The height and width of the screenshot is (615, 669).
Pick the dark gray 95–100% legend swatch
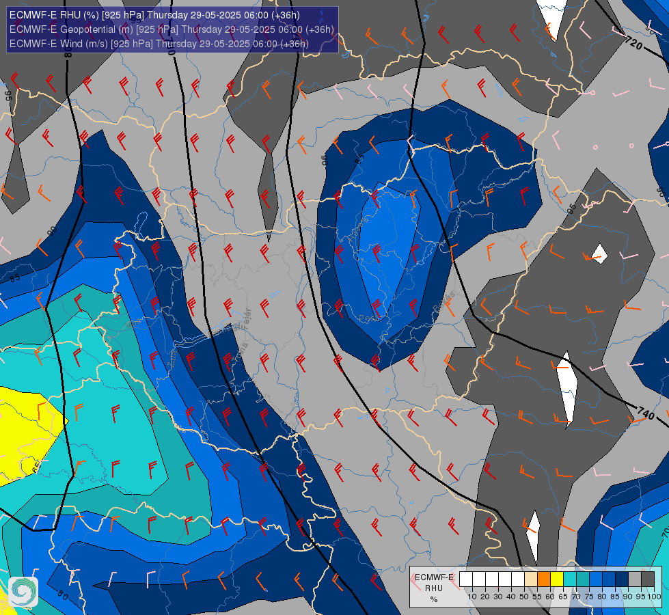coord(648,579)
